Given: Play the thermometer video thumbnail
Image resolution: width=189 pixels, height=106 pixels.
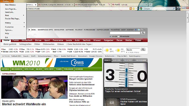Looking at the screenshot, I should coord(125,74).
